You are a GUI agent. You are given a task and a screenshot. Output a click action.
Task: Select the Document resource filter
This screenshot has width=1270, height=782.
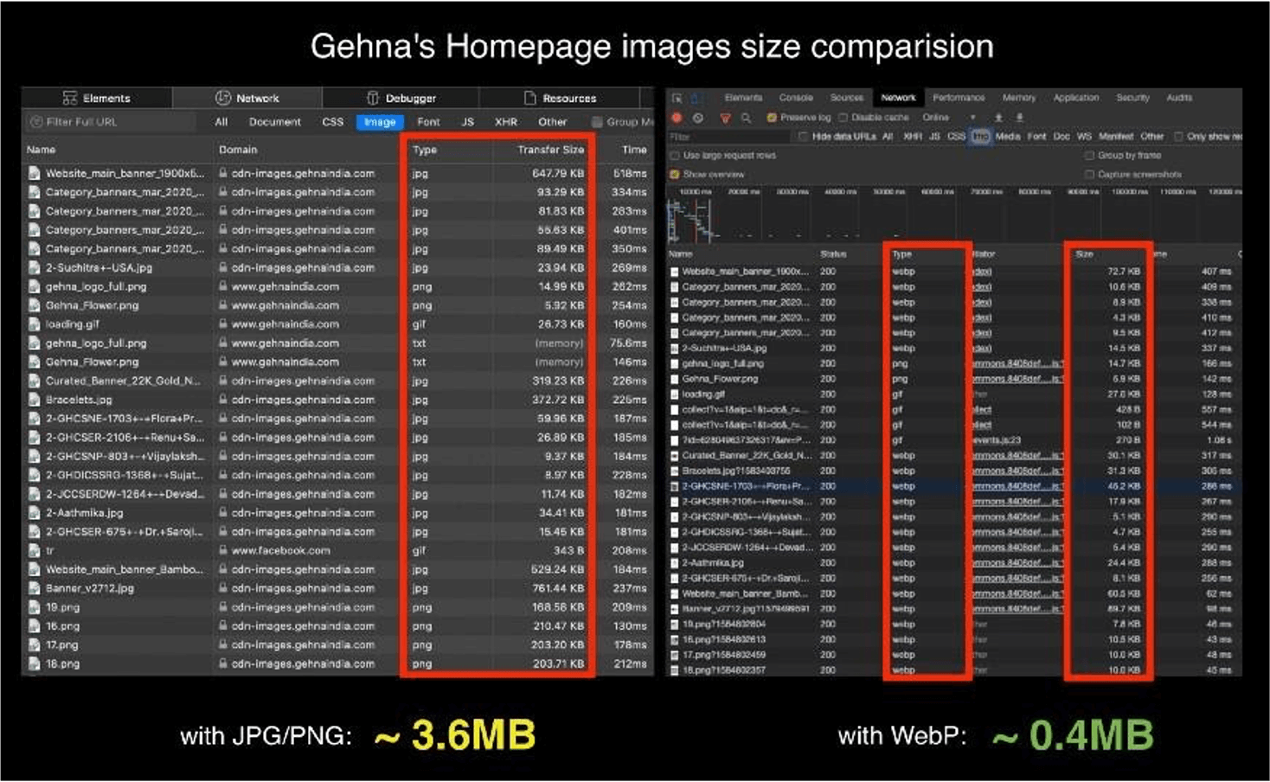pyautogui.click(x=275, y=122)
